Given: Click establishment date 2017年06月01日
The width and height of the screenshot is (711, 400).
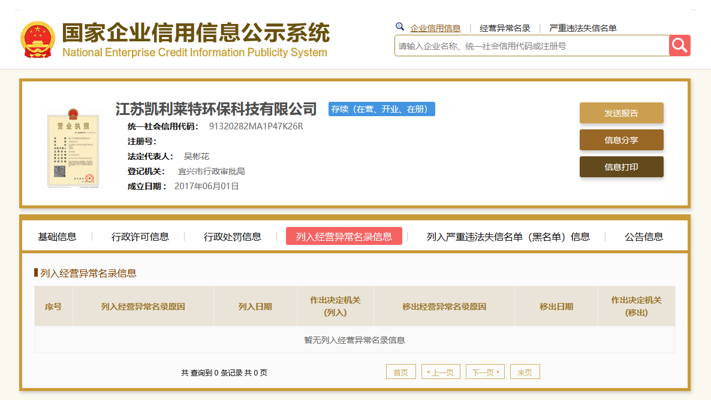Looking at the screenshot, I should point(206,186).
